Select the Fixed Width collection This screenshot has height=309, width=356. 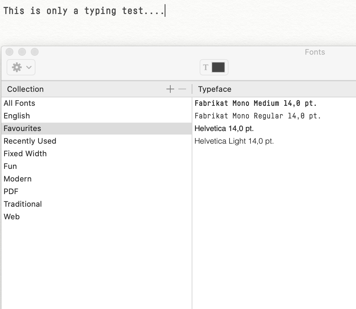pyautogui.click(x=25, y=154)
